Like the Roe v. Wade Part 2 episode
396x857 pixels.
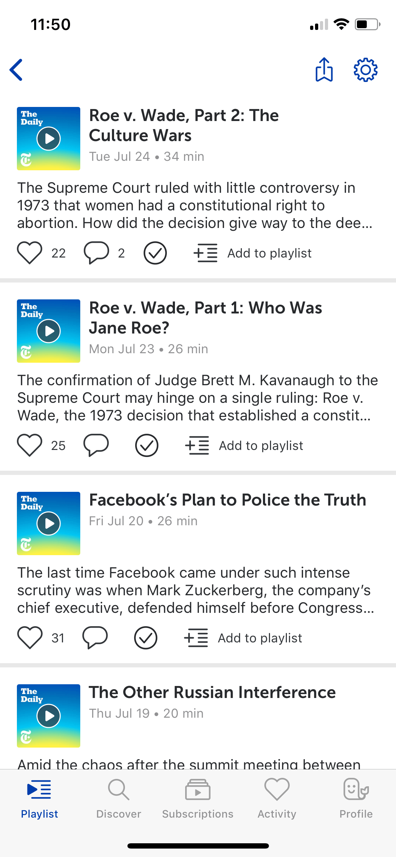pyautogui.click(x=30, y=253)
